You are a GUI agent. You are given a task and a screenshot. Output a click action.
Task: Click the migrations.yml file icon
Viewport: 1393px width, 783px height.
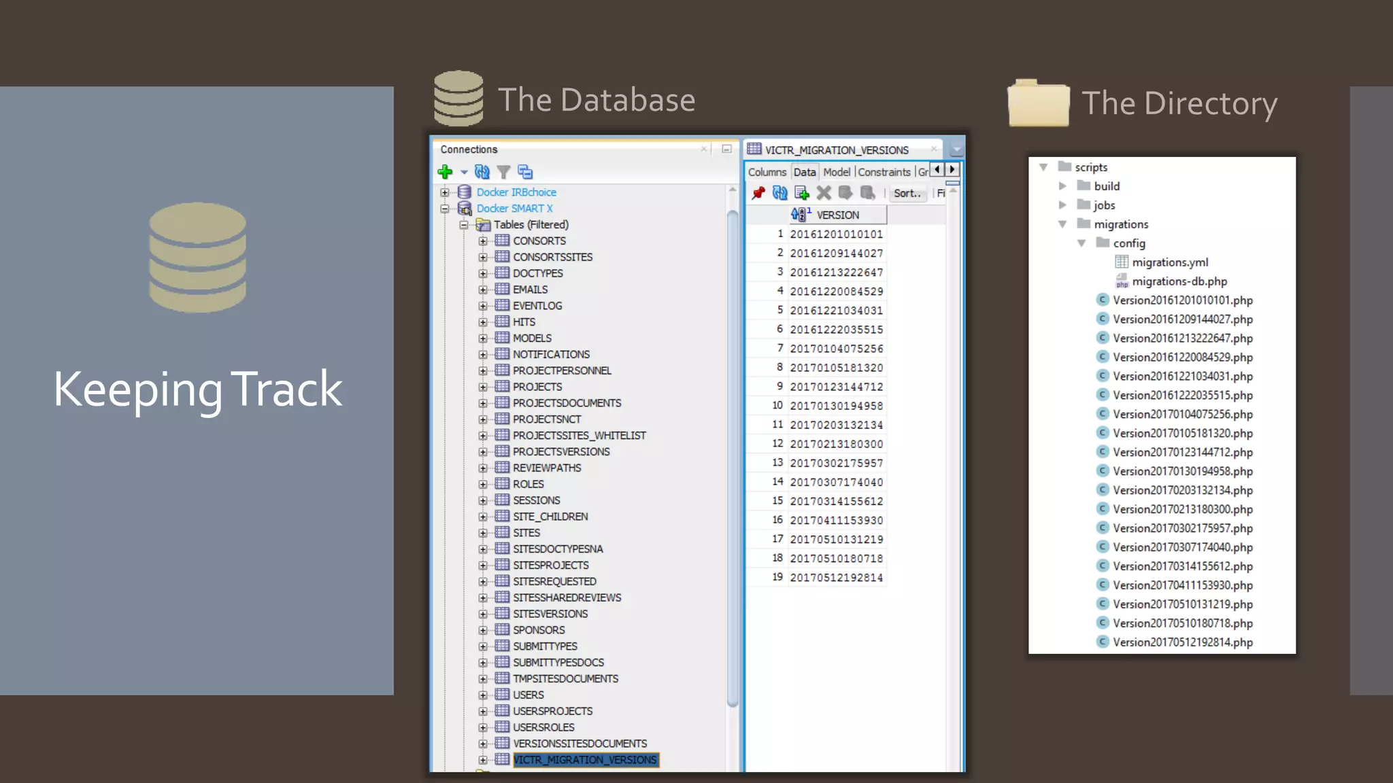click(x=1122, y=262)
